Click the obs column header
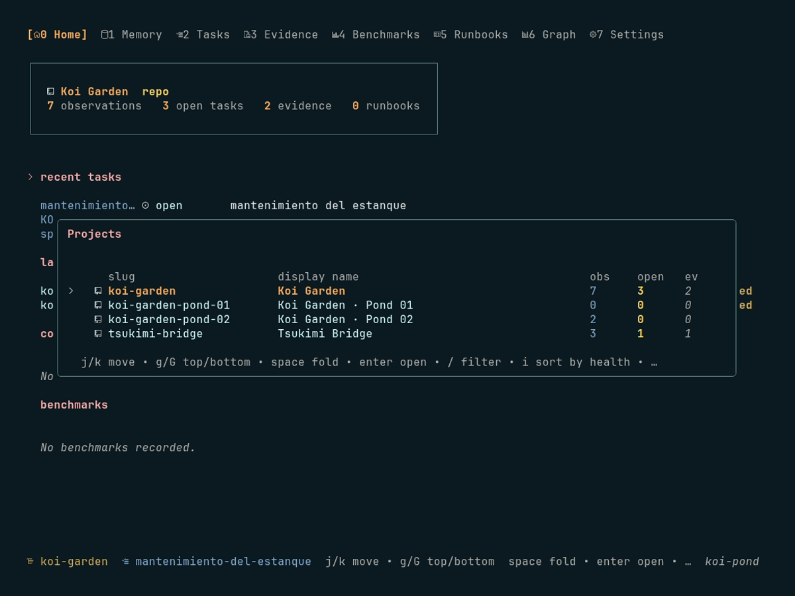Viewport: 795px width, 596px height. click(x=600, y=277)
